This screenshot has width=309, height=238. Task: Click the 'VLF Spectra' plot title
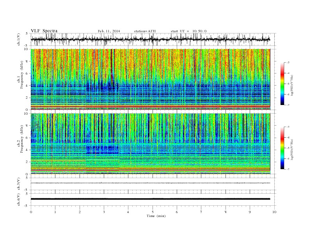click(44, 31)
